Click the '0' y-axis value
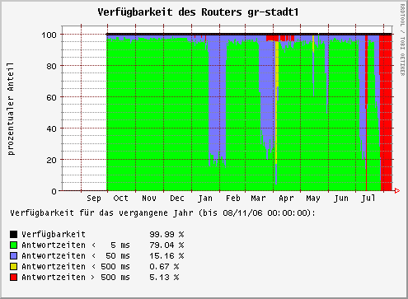The image size is (408, 299). pos(54,191)
